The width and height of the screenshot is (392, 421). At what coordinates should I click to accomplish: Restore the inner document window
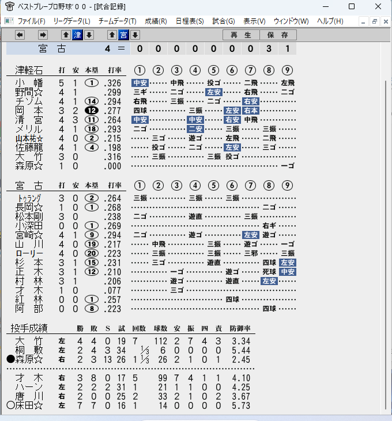pyautogui.click(x=375, y=21)
